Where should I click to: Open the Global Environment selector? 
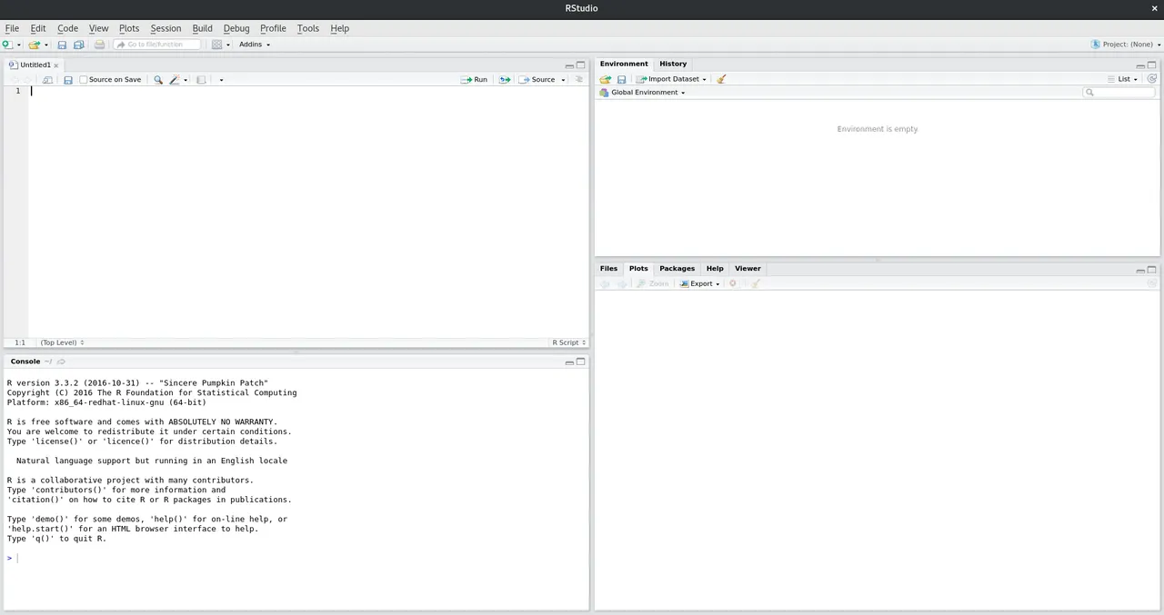pyautogui.click(x=642, y=93)
